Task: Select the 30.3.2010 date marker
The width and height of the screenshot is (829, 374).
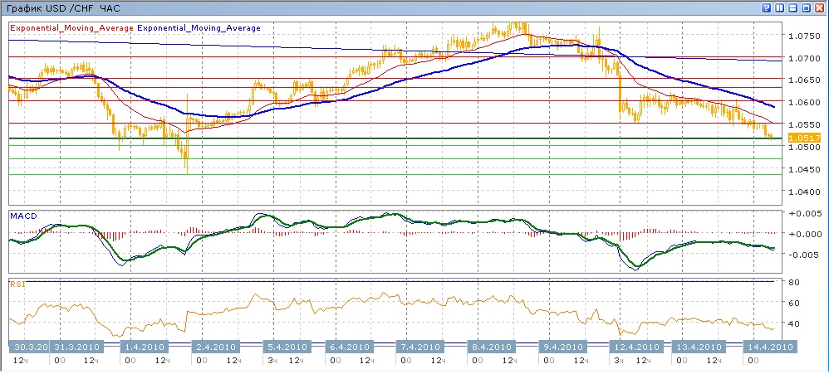Action: [x=31, y=347]
